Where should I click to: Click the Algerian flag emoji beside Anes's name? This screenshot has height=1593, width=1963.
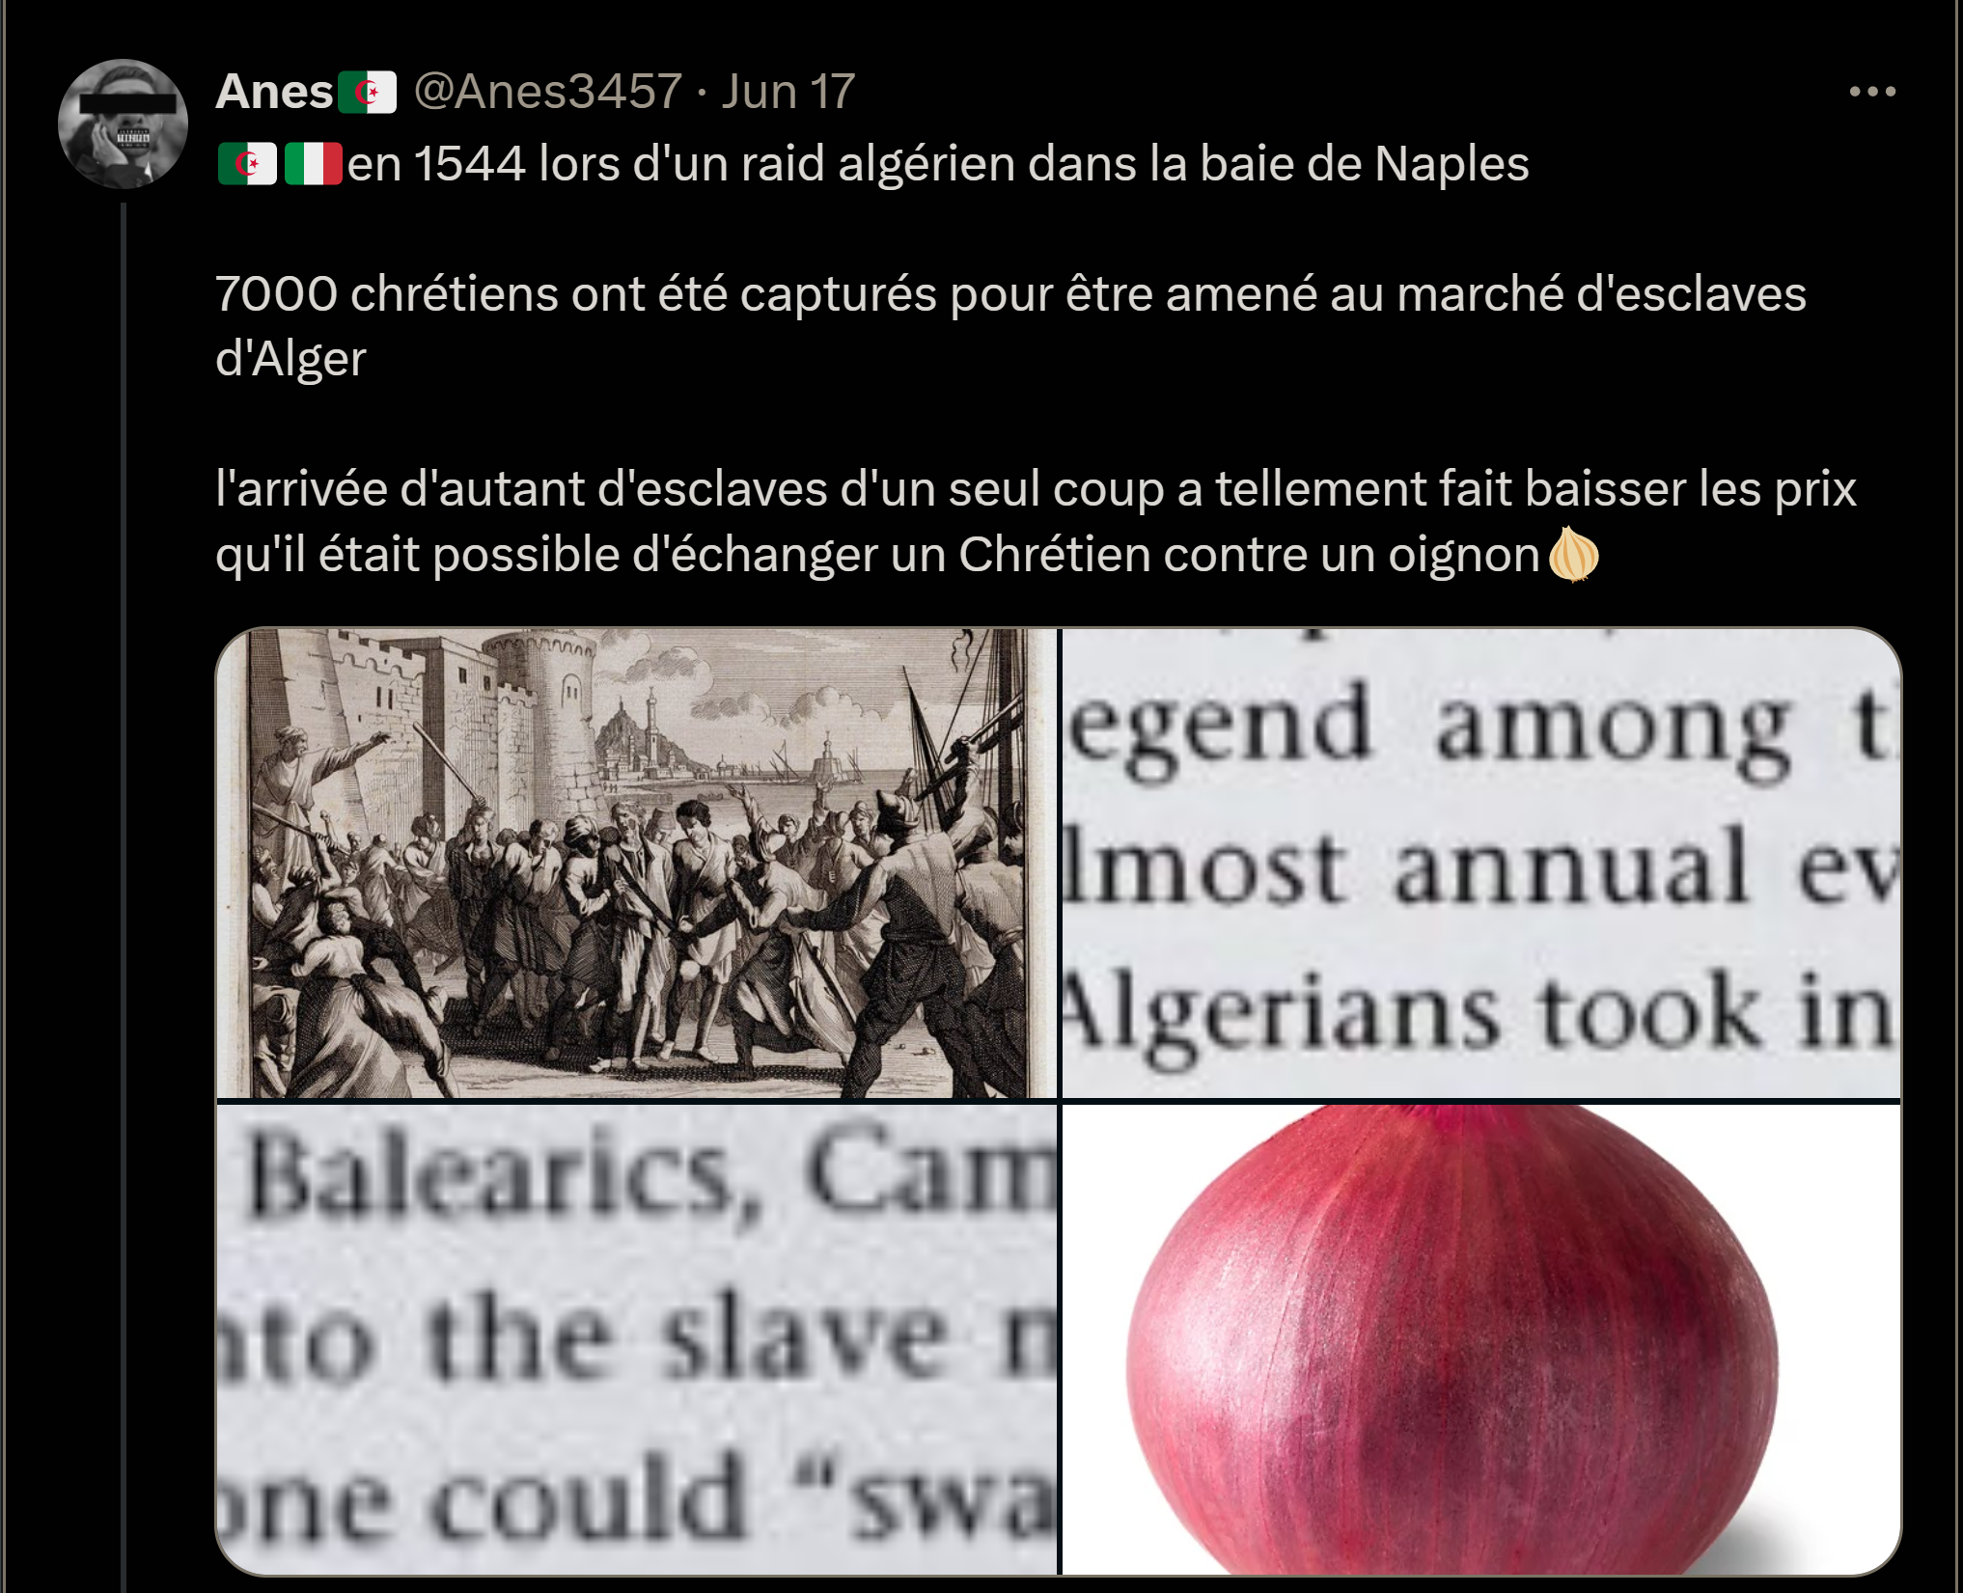pyautogui.click(x=367, y=93)
